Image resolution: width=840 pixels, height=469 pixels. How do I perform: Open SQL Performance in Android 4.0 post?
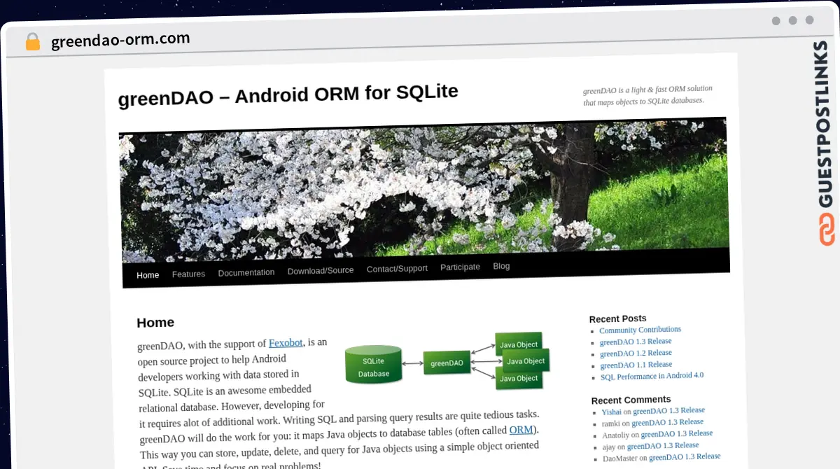tap(652, 377)
